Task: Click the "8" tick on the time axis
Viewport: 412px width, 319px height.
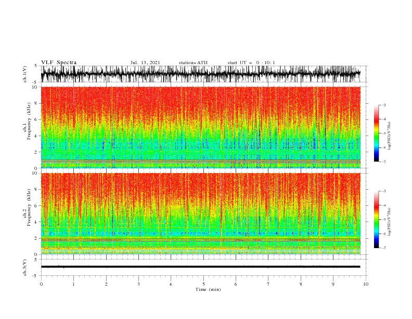Action: [301, 284]
